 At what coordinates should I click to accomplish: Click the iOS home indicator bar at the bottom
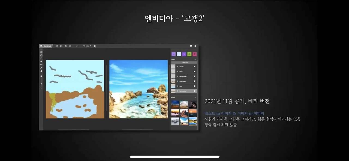coord(174,157)
